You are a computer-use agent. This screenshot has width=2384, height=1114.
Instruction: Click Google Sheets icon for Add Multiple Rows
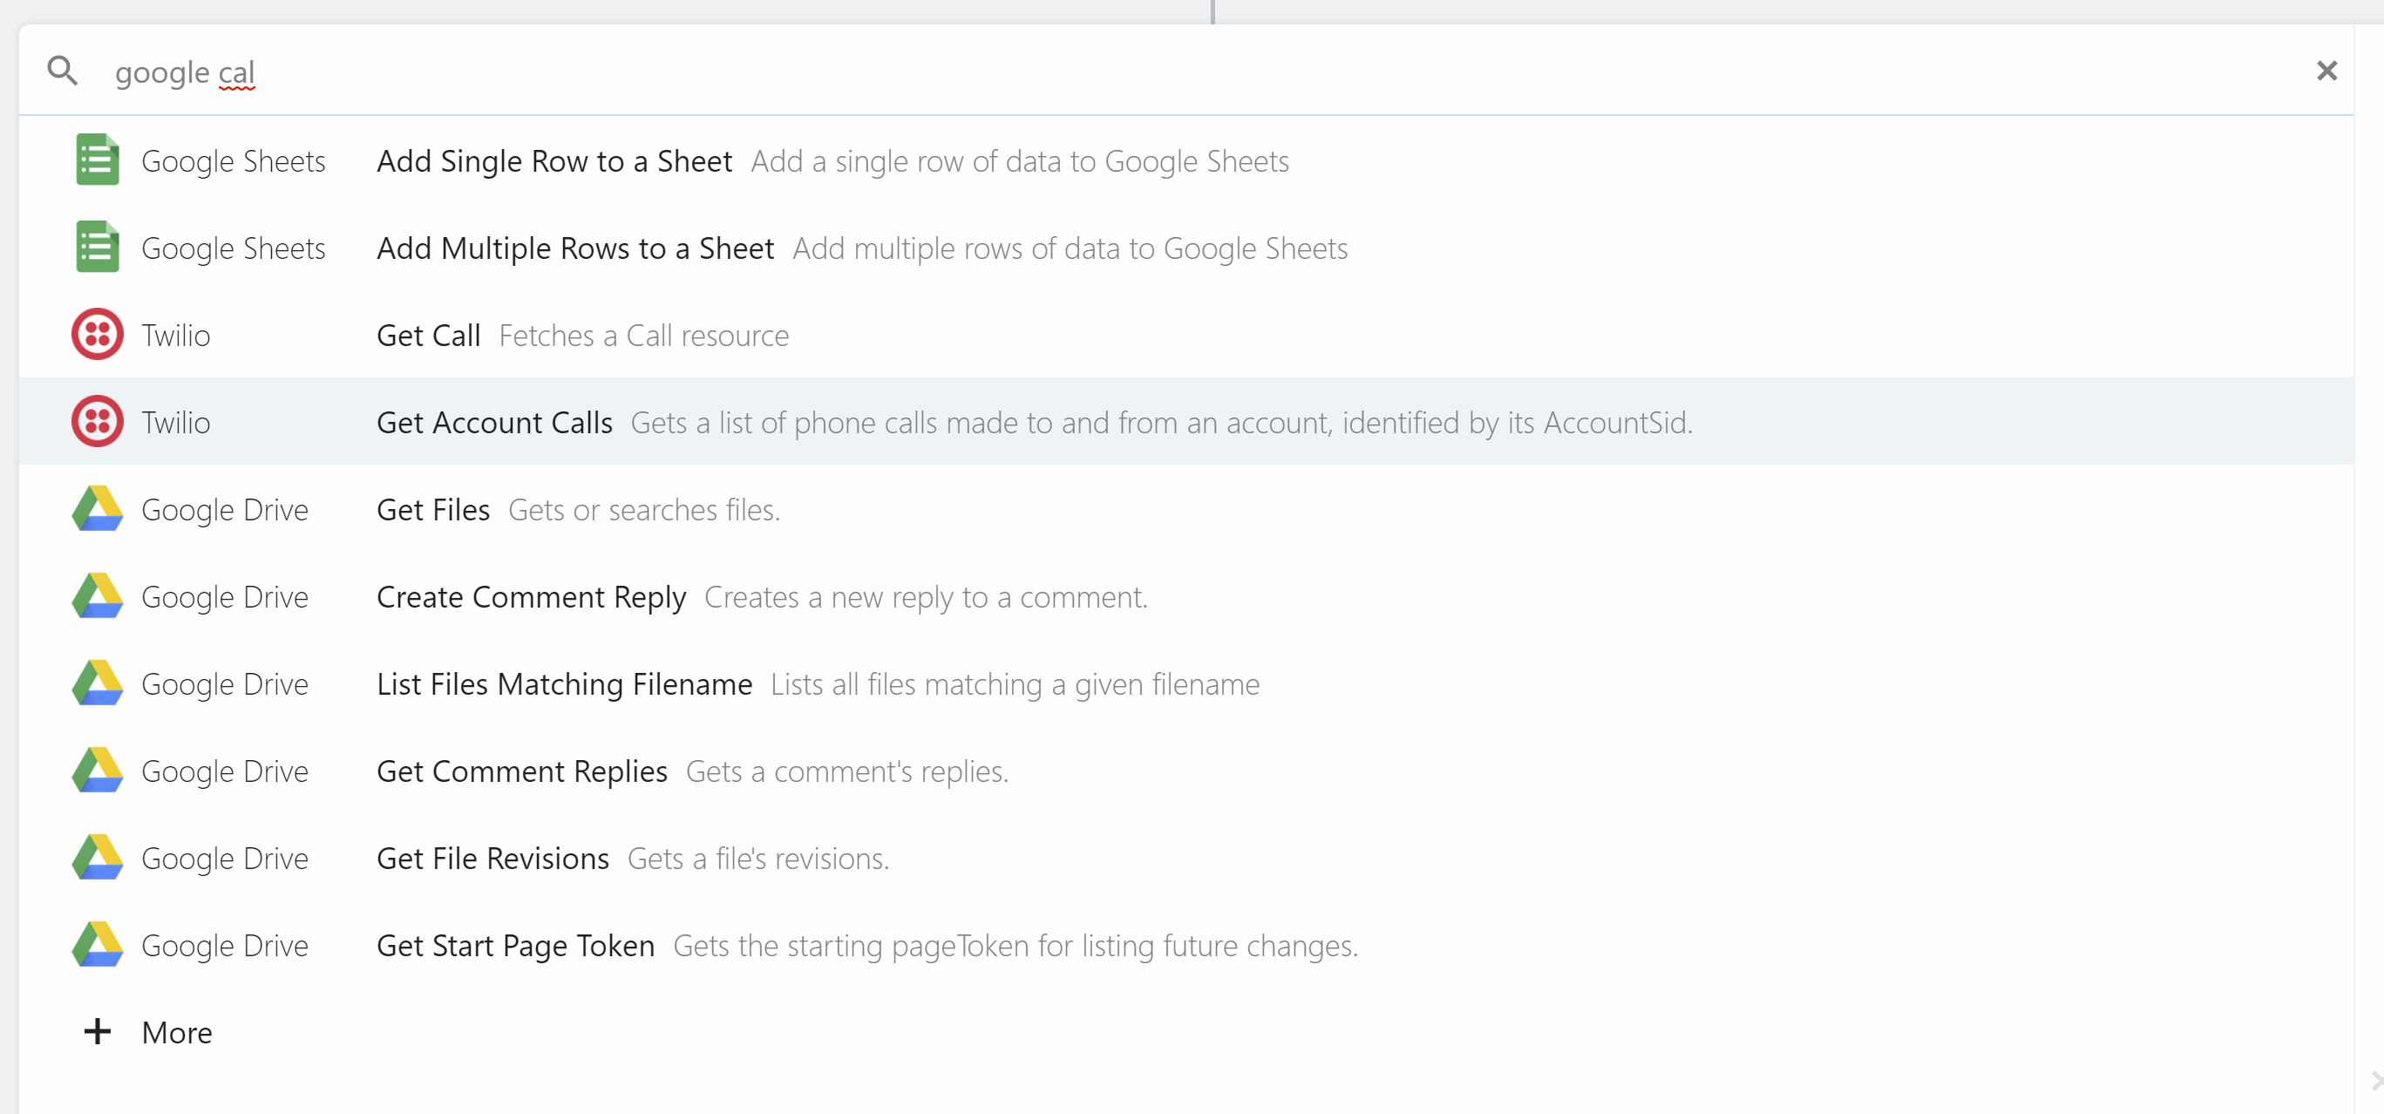coord(97,247)
